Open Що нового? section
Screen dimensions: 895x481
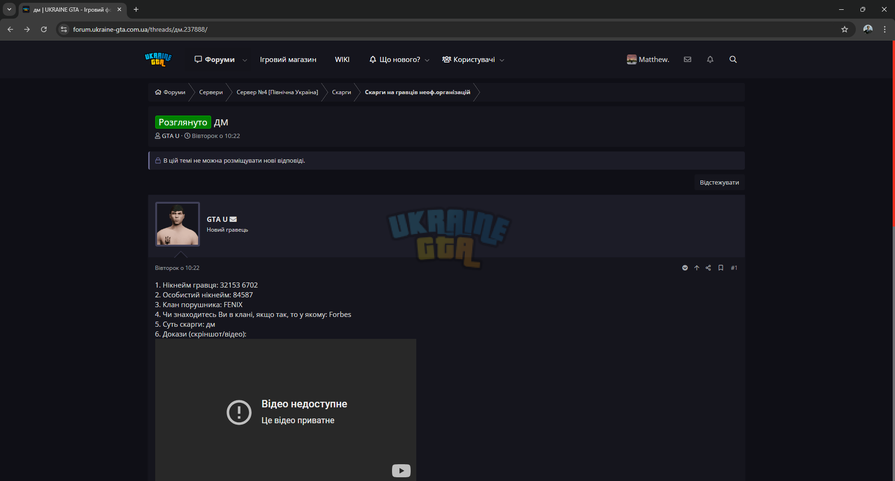394,60
